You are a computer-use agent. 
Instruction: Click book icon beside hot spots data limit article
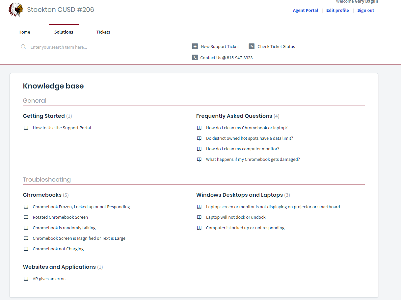(x=199, y=138)
